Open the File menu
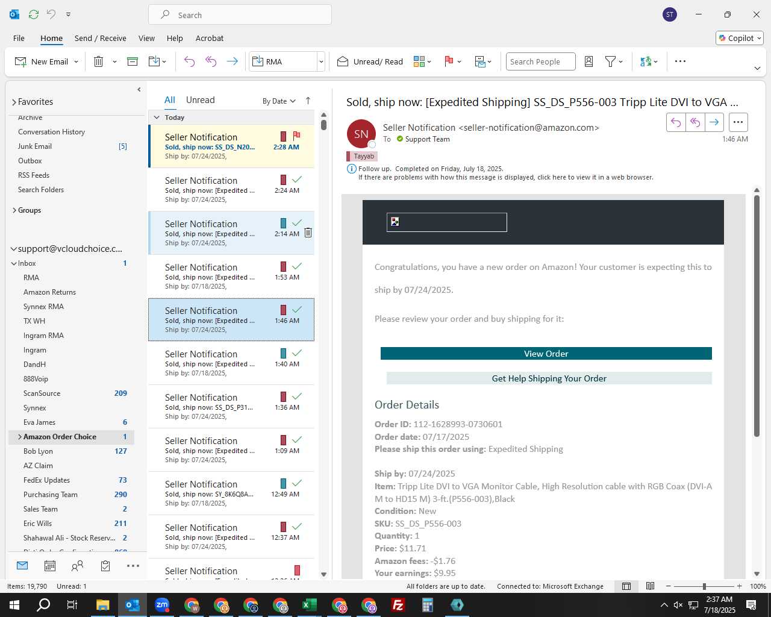 pyautogui.click(x=19, y=38)
